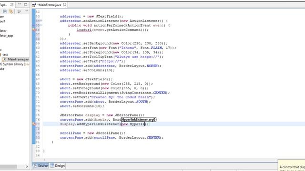The width and height of the screenshot is (305, 171).
Task: Switch to the Design tab
Action: point(57,166)
